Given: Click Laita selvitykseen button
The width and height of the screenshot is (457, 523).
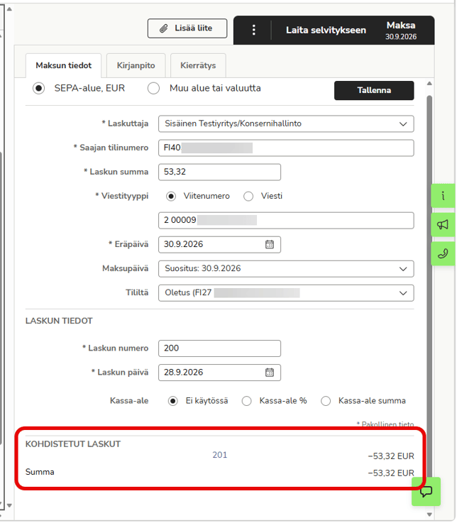Looking at the screenshot, I should tap(326, 30).
